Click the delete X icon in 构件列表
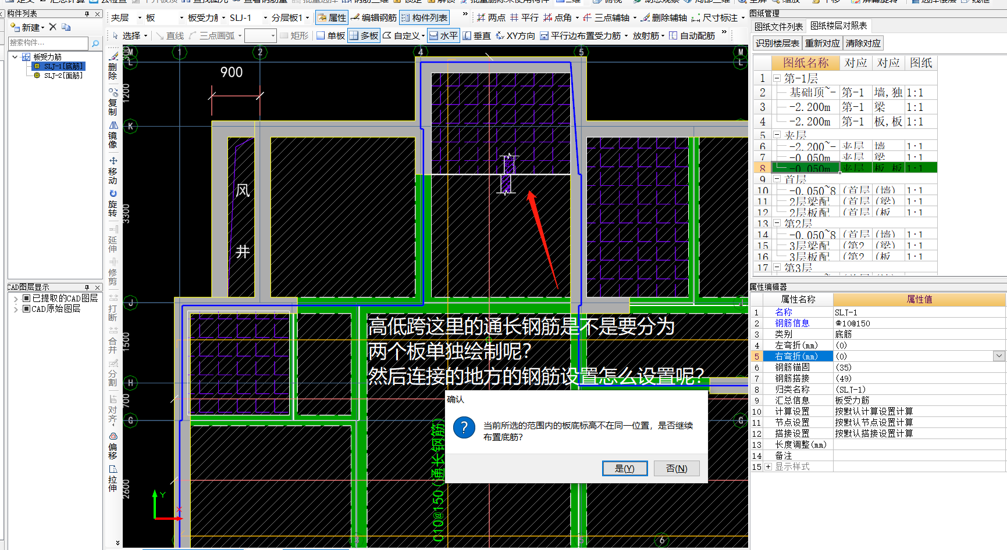 point(52,27)
